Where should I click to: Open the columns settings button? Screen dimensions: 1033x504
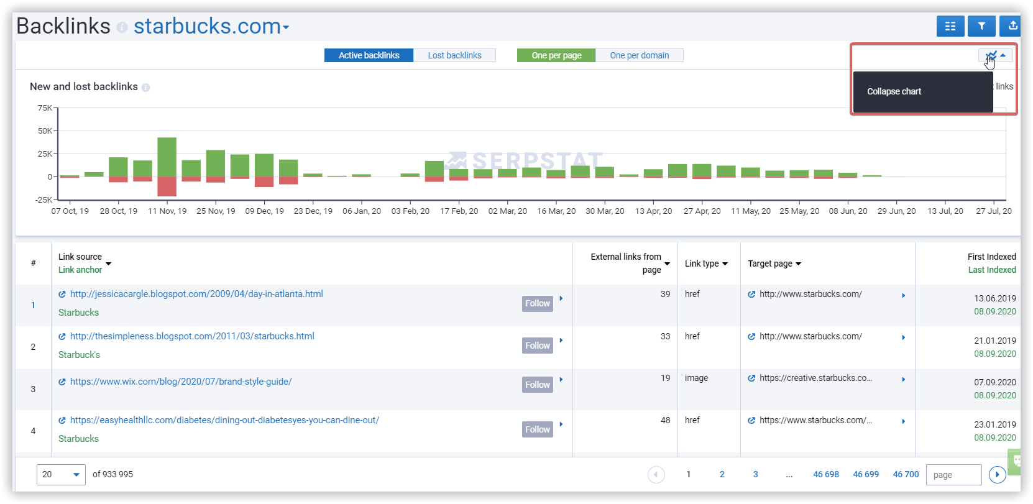950,26
